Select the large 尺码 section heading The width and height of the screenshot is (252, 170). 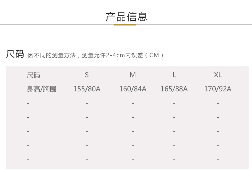click(15, 54)
